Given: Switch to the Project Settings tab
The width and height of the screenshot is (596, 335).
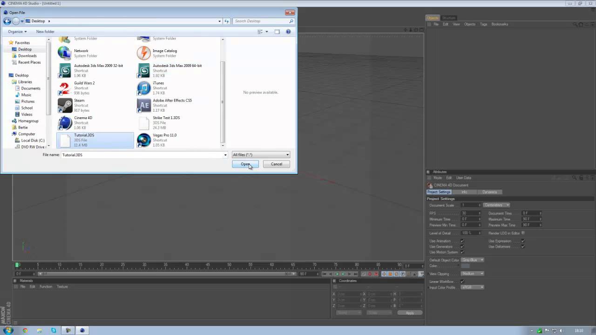Looking at the screenshot, I should point(439,192).
